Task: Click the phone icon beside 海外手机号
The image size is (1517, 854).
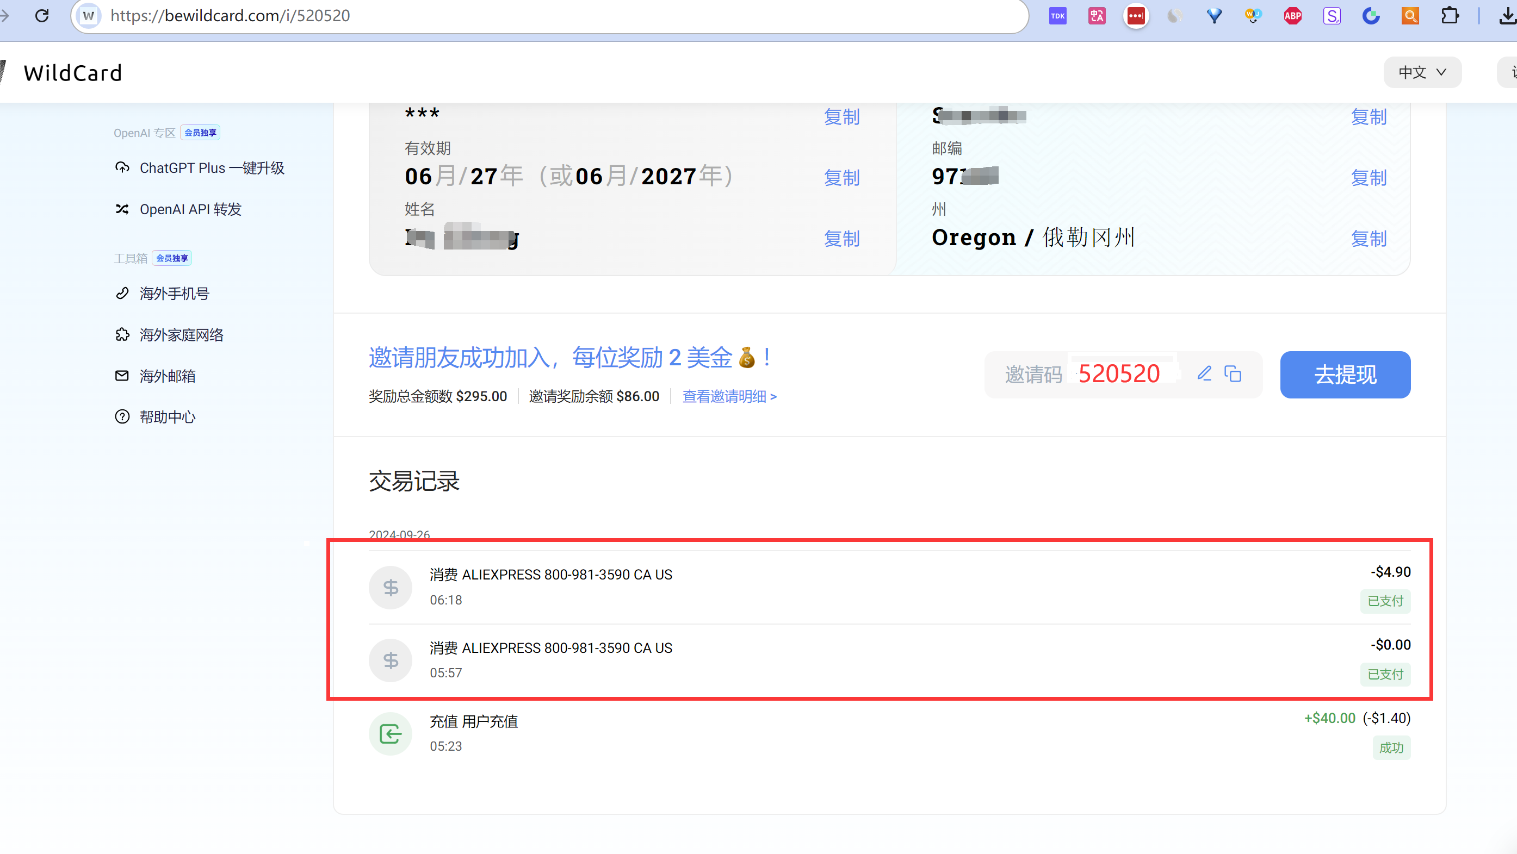Action: [122, 293]
